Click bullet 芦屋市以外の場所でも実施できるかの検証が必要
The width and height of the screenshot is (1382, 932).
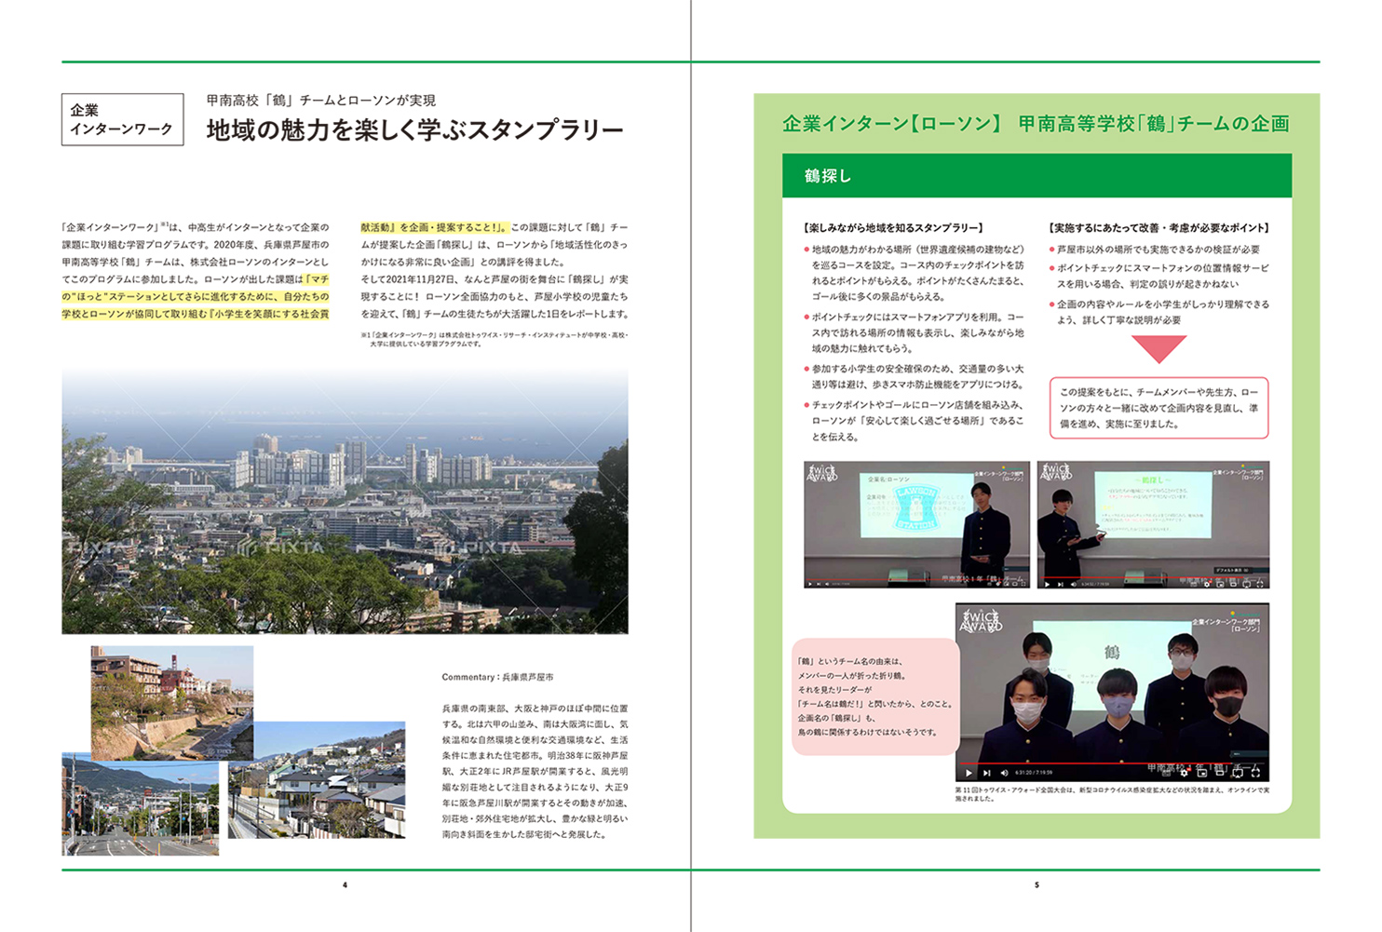pyautogui.click(x=1155, y=250)
